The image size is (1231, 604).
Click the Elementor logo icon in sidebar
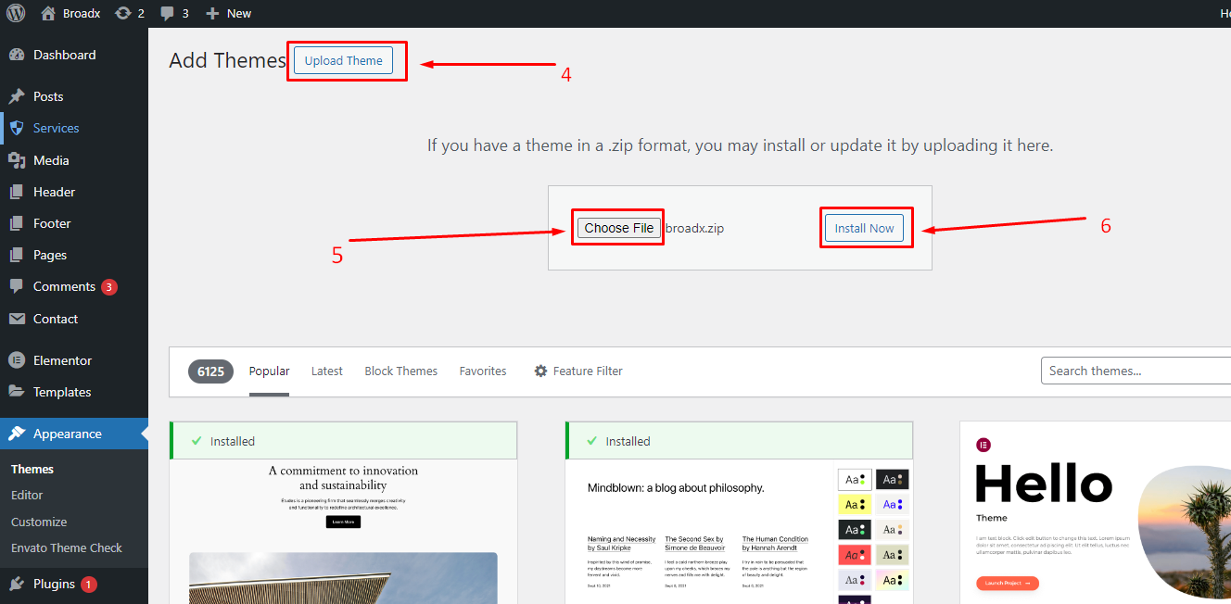click(x=17, y=360)
